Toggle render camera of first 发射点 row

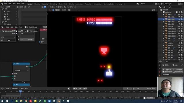coord(182,15)
